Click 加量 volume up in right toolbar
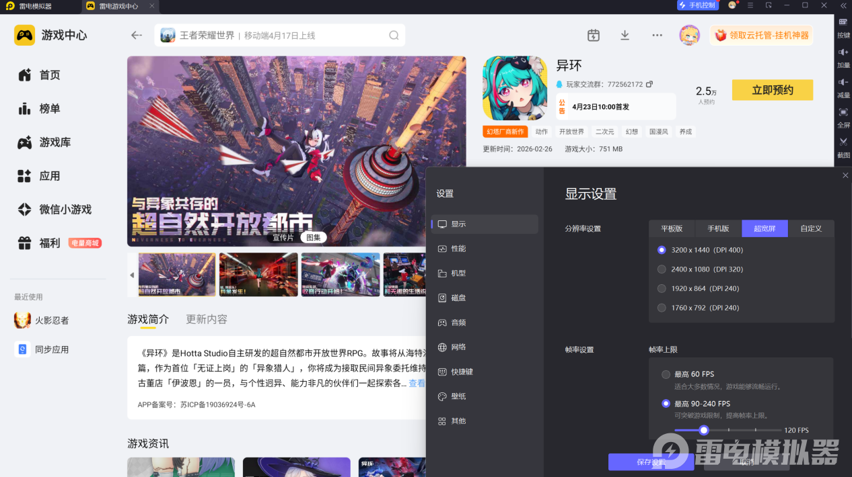Viewport: 852px width, 477px height. pyautogui.click(x=843, y=58)
